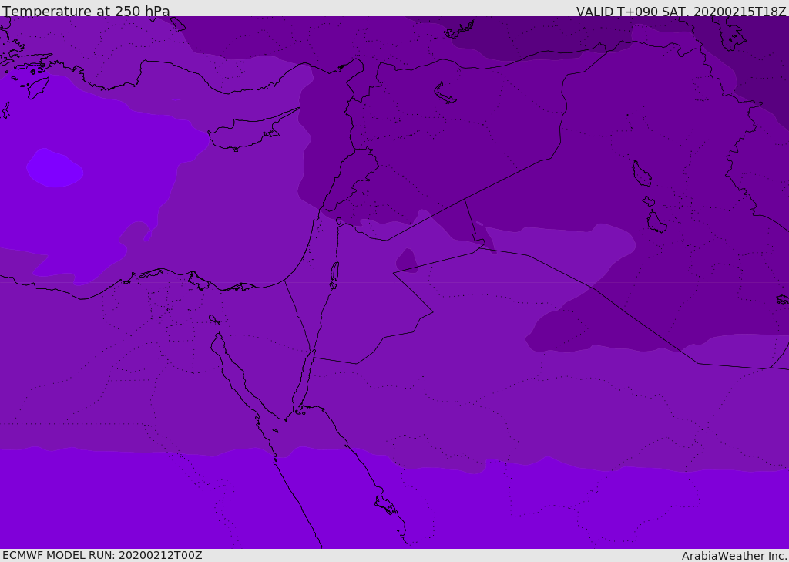The height and width of the screenshot is (562, 789).
Task: Click the Sea of Galilee outline
Action: [x=338, y=221]
